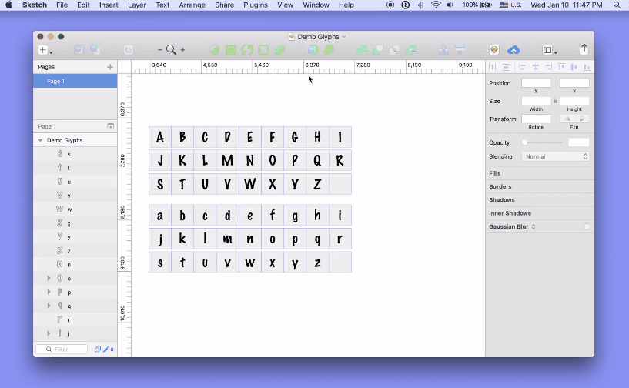
Task: Click the Size Width input field
Action: (x=536, y=101)
